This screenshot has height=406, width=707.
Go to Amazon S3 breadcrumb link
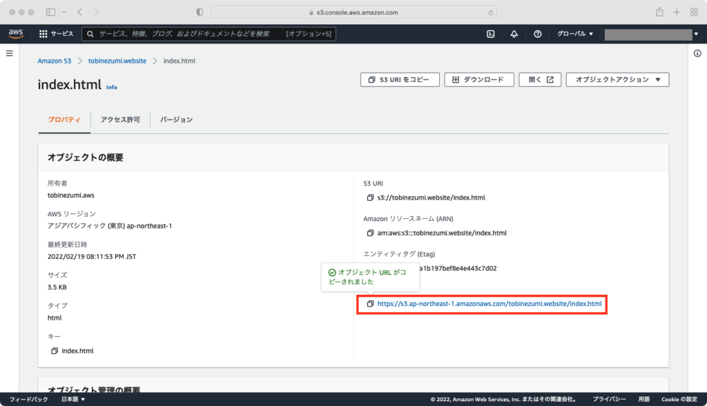(x=54, y=61)
